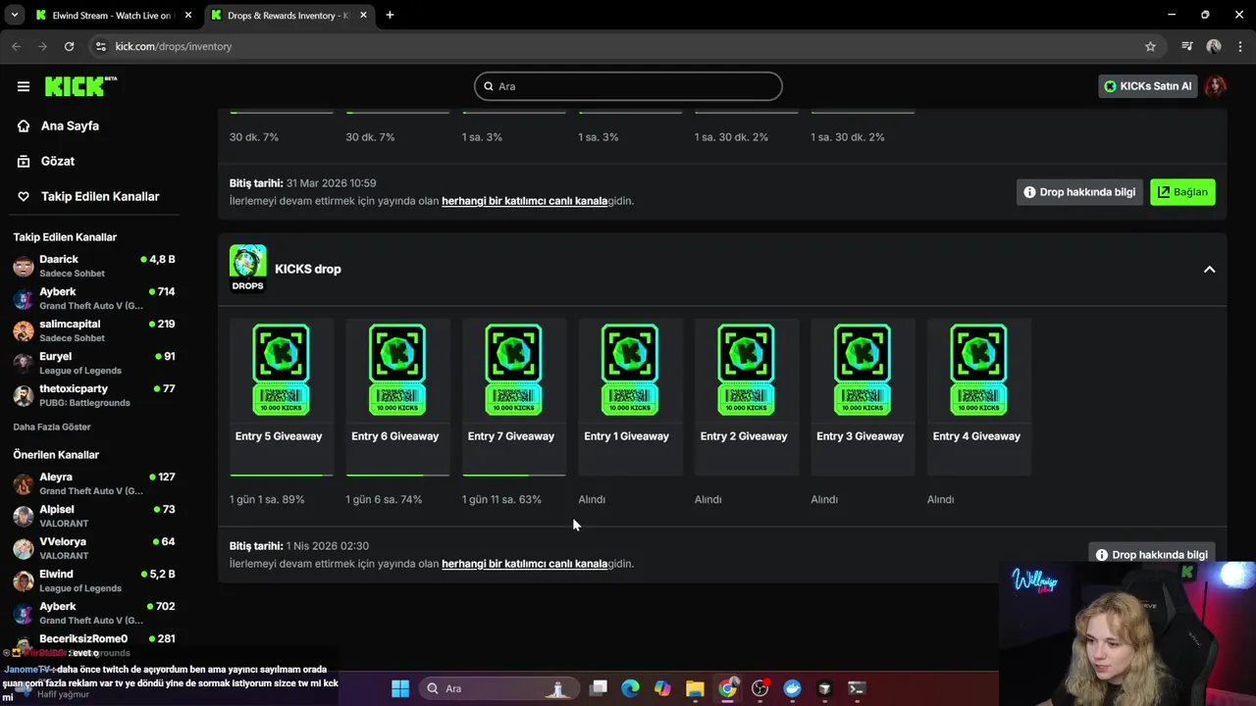Open Takip Edilen Kanallar page
This screenshot has height=706, width=1256.
coord(88,196)
